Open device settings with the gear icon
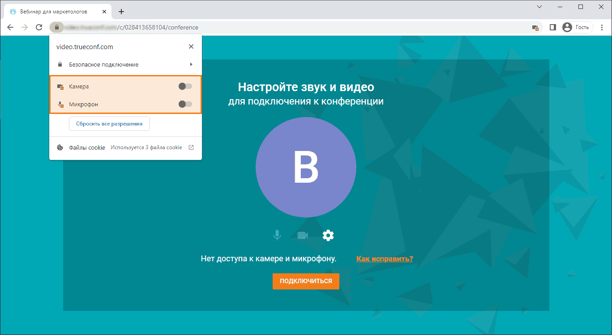 (328, 235)
